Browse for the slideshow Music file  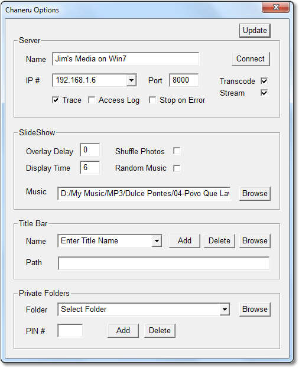(255, 194)
